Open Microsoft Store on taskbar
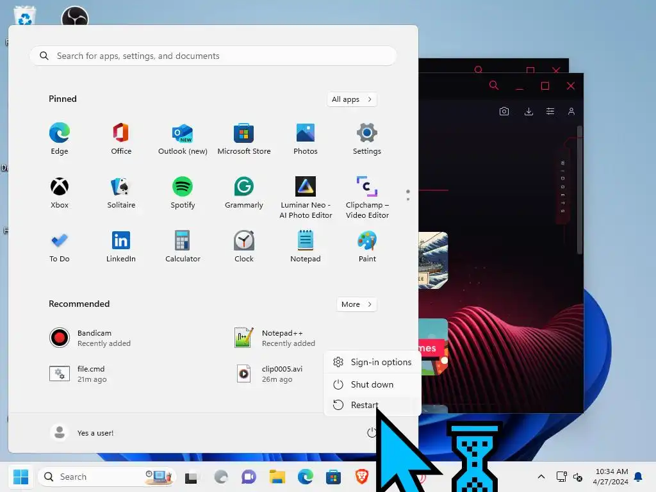656x492 pixels. click(333, 477)
